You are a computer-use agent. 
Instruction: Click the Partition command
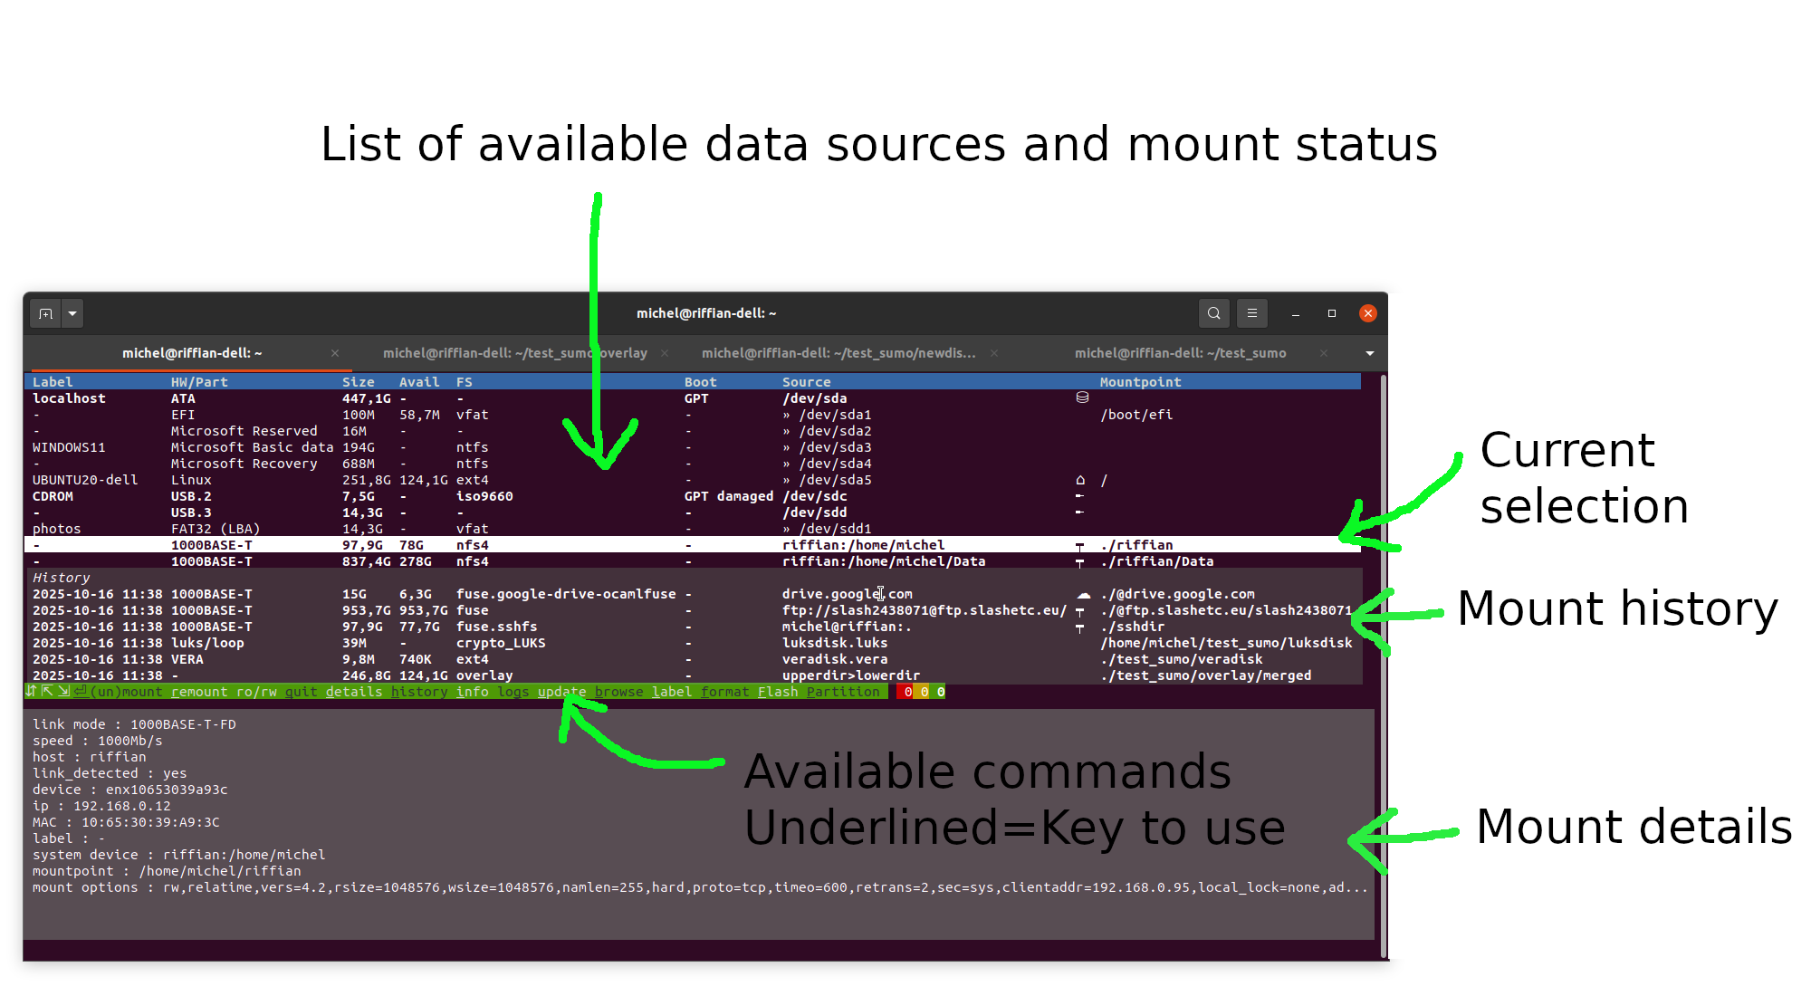pyautogui.click(x=843, y=692)
